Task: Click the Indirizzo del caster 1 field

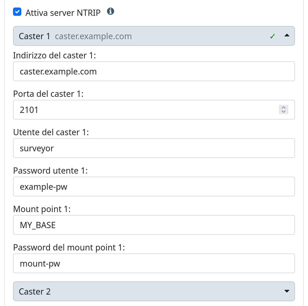Action: (x=154, y=71)
